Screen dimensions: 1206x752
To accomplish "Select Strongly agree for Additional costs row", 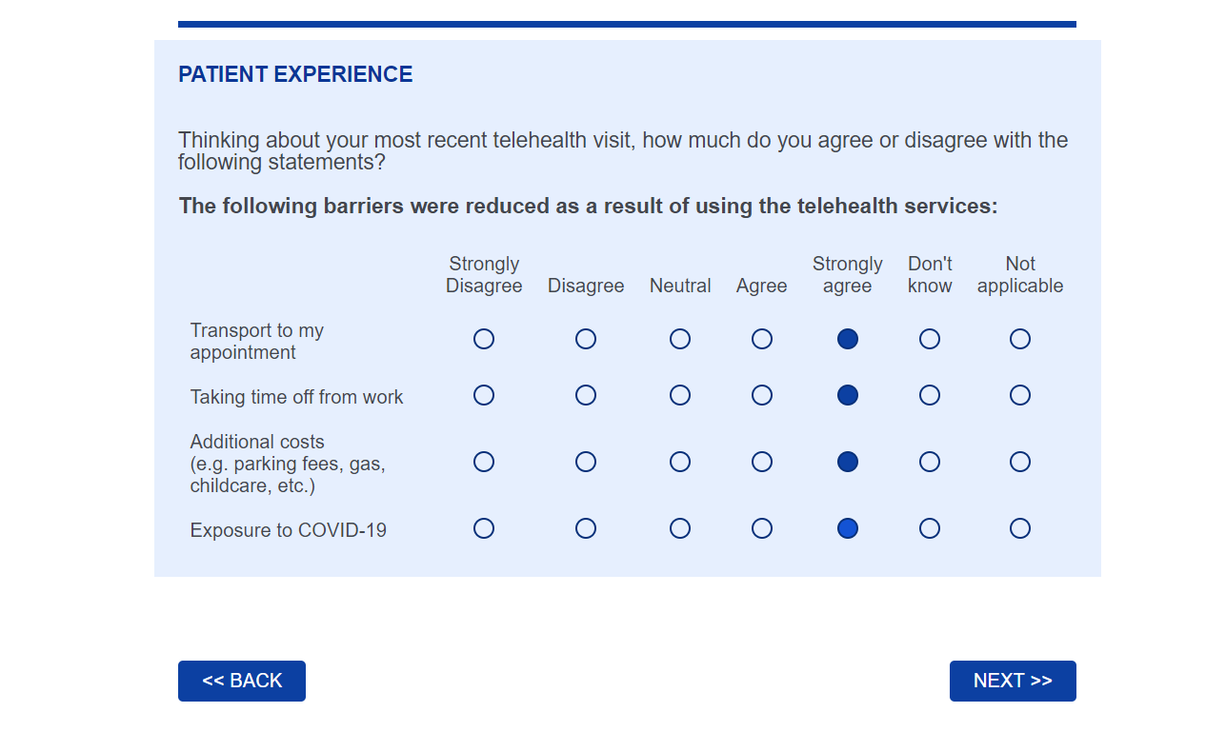I will (848, 462).
